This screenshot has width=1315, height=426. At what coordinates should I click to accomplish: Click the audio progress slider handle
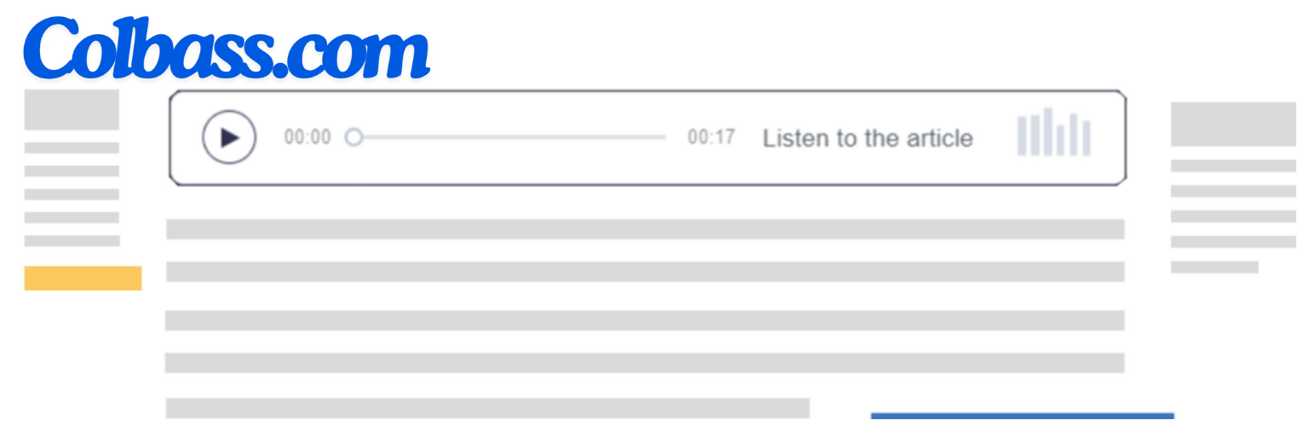pyautogui.click(x=353, y=137)
